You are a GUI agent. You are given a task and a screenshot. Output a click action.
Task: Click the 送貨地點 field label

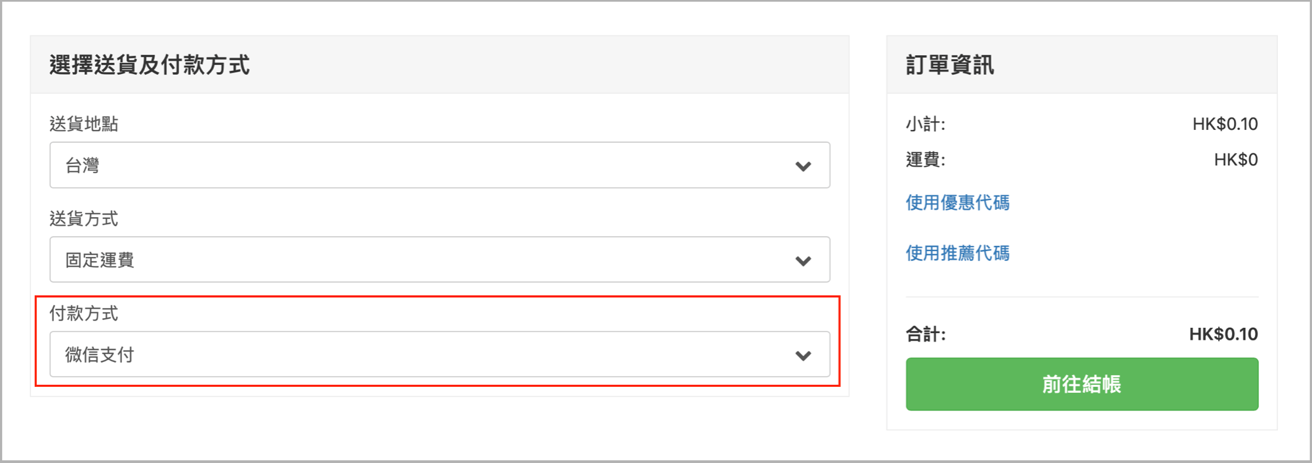pyautogui.click(x=84, y=124)
